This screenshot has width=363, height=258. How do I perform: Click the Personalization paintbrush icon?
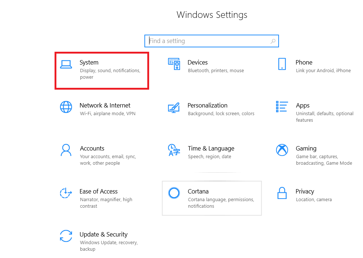(x=174, y=107)
